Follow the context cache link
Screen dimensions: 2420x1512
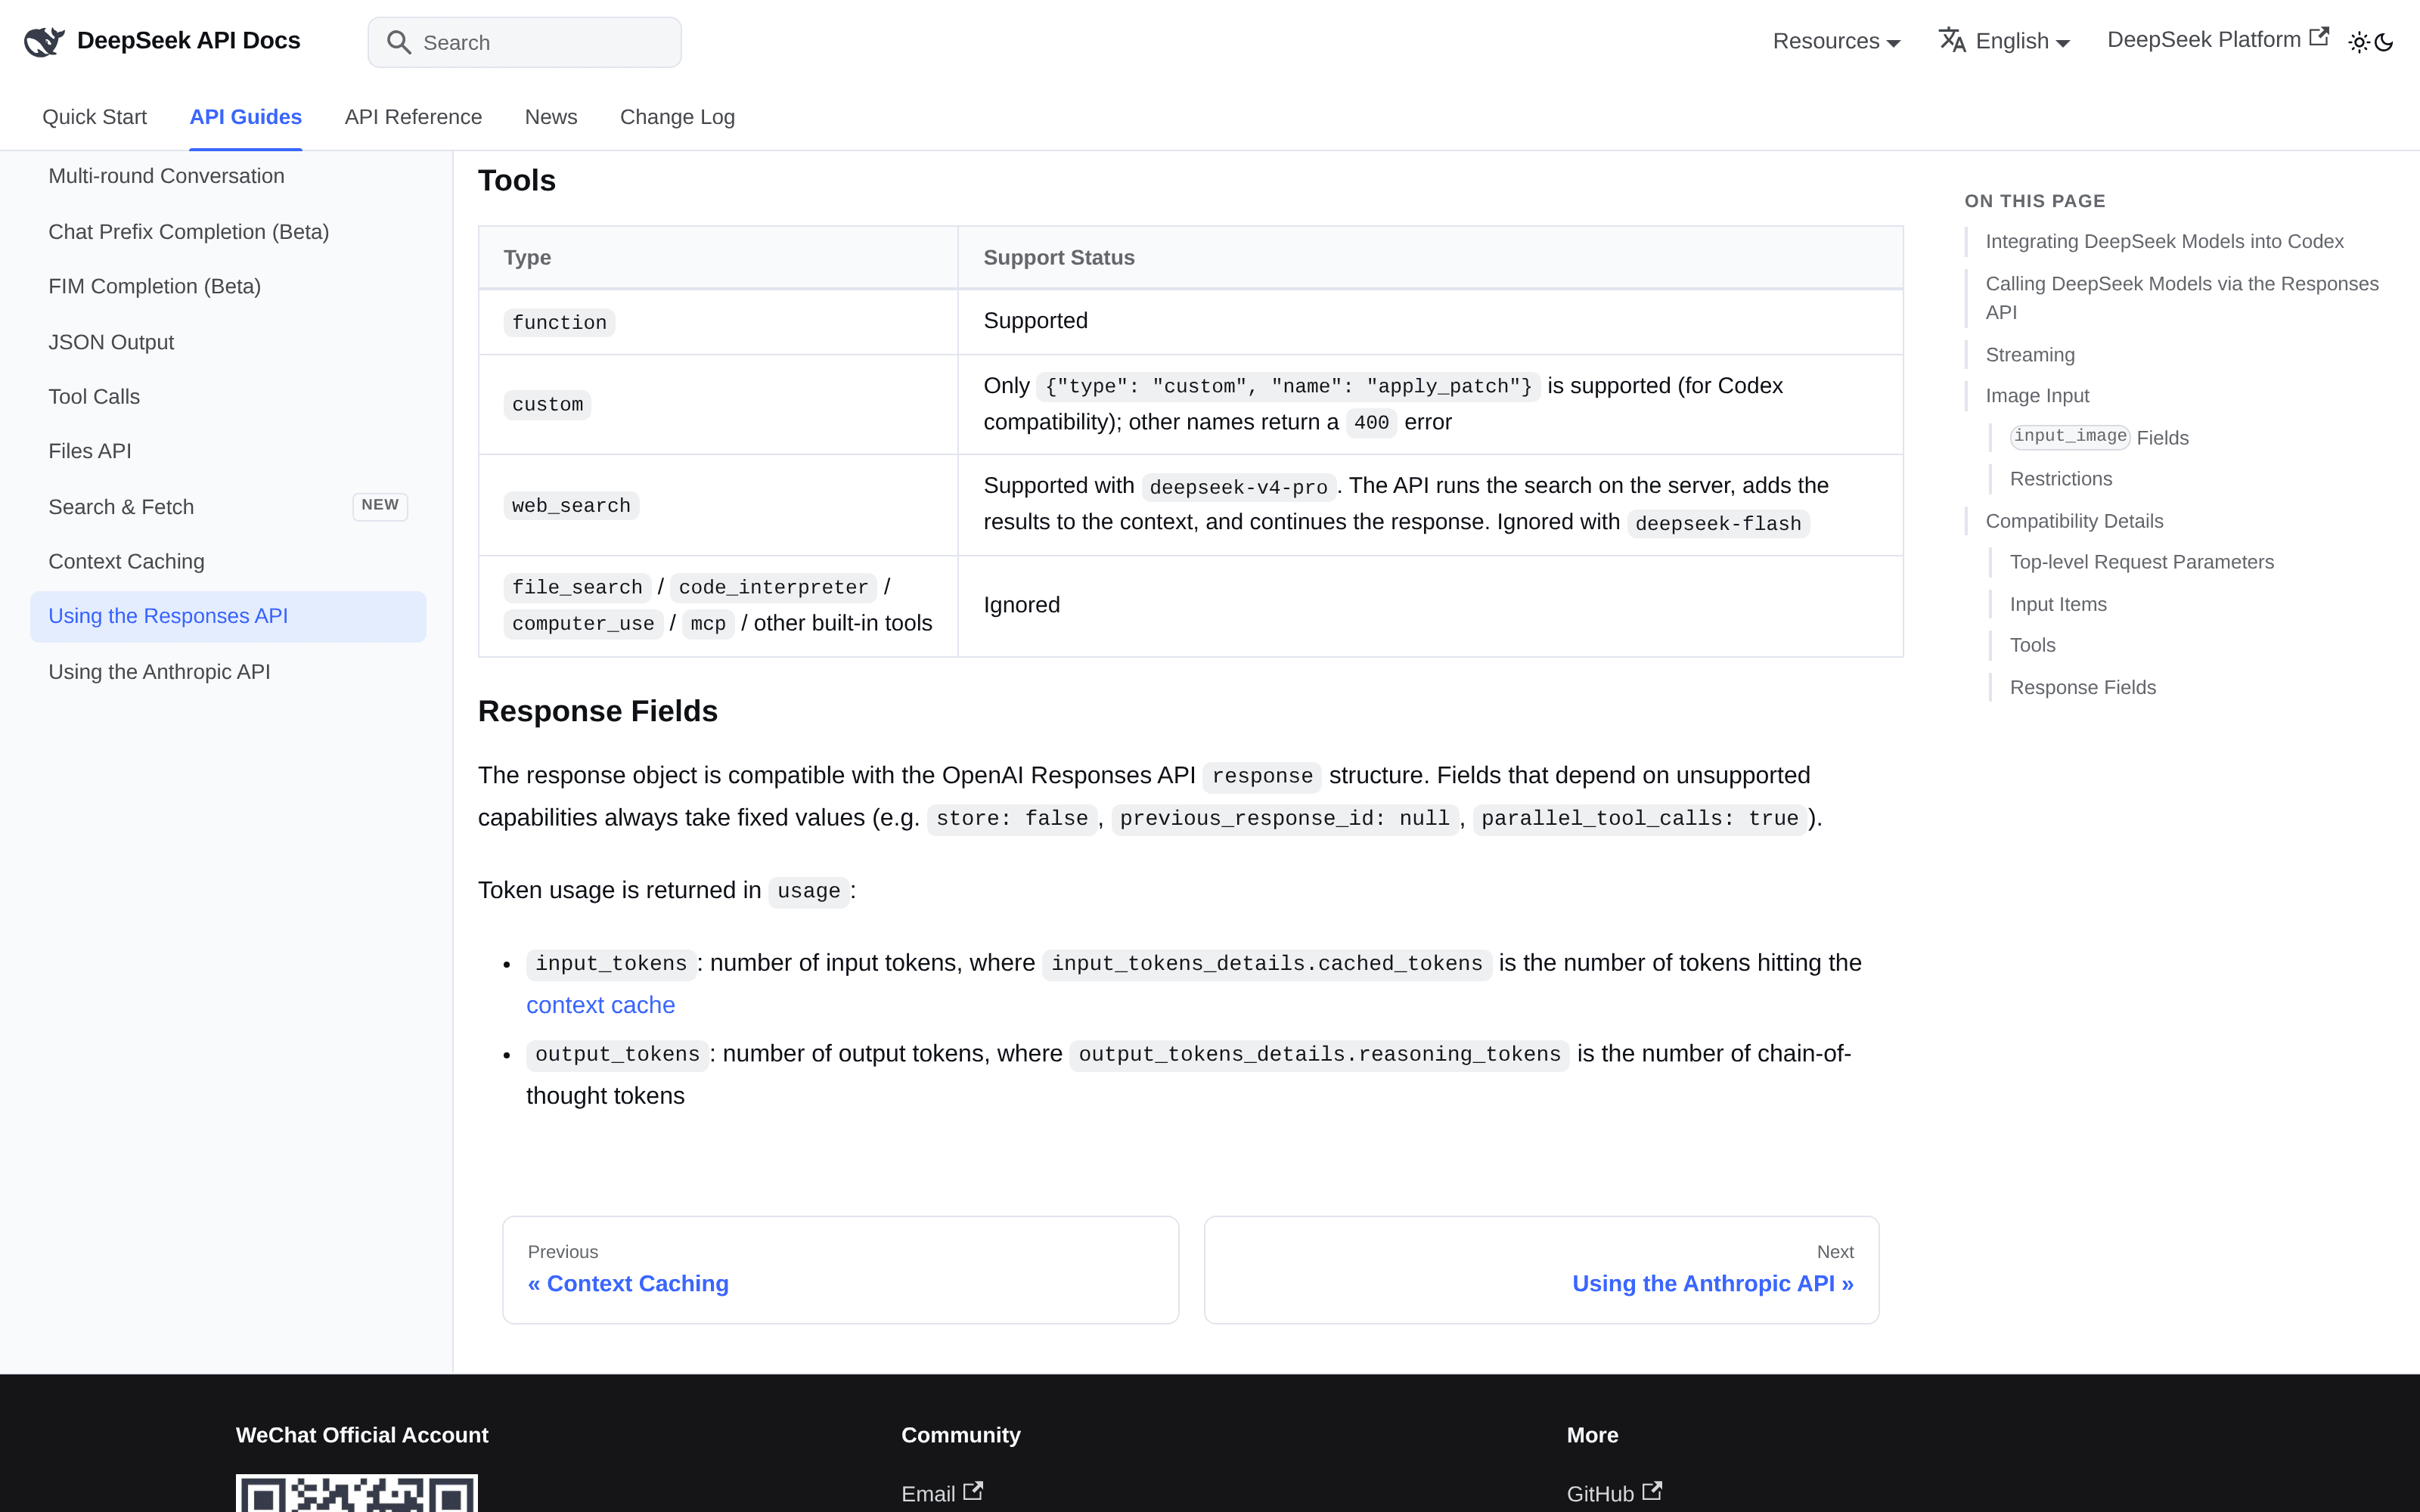(600, 1005)
